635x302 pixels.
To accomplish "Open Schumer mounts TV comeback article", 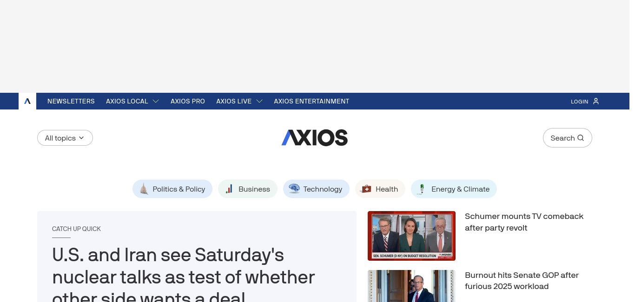I will [524, 222].
